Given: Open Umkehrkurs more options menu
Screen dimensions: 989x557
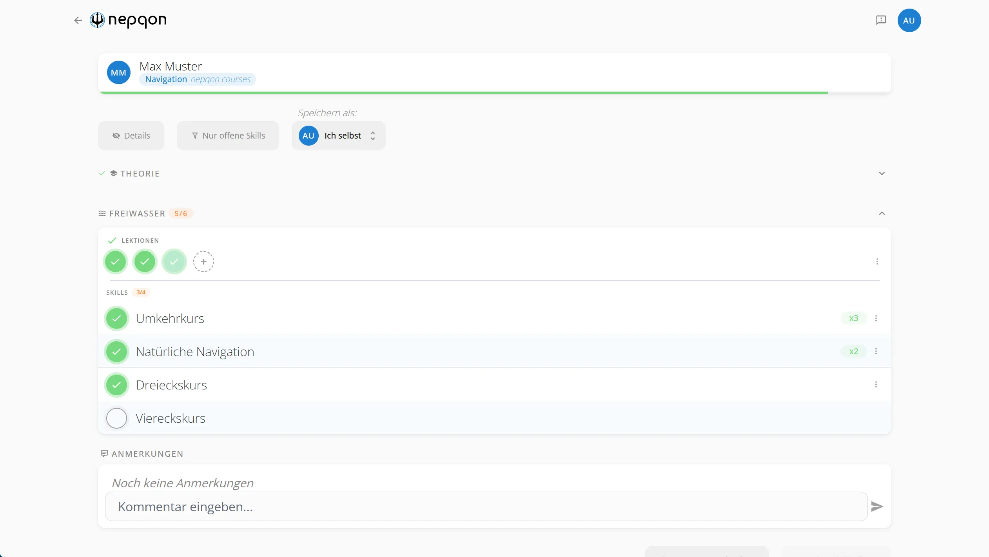Looking at the screenshot, I should click(876, 318).
